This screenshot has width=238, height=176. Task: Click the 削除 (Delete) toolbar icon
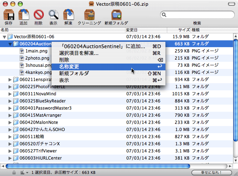coord(38,15)
